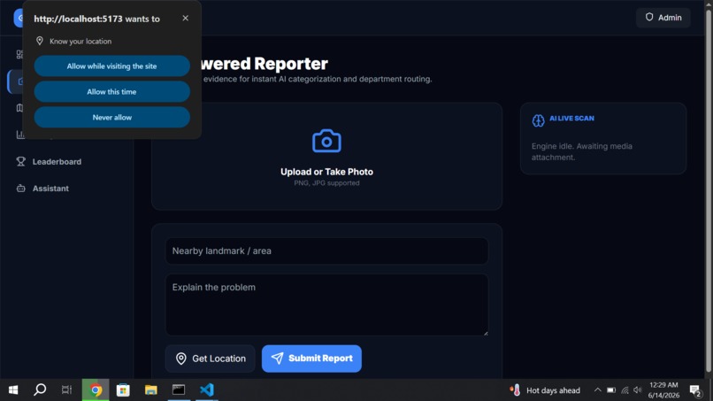
Task: Click the battery tray icon
Action: point(611,390)
